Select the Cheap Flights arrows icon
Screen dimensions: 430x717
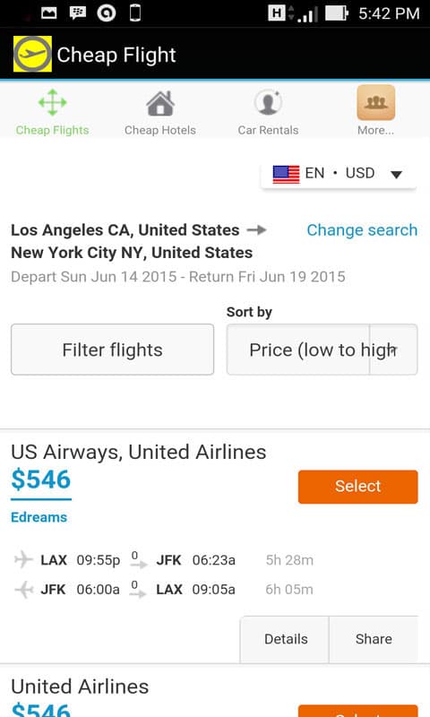click(53, 102)
